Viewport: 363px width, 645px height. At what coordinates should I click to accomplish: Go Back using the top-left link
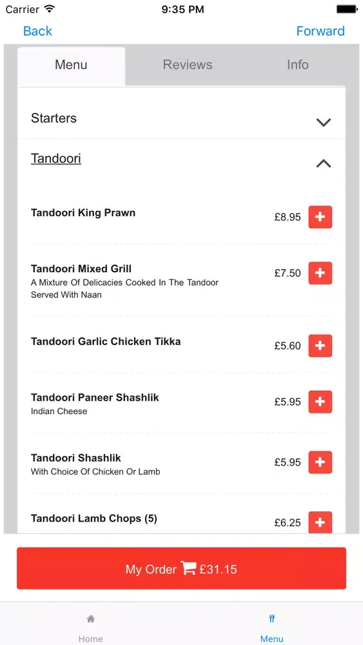click(x=38, y=31)
